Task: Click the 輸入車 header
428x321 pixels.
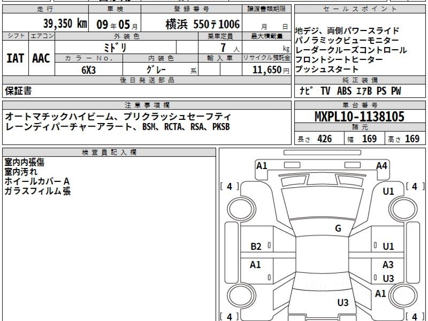Action: coord(220,58)
